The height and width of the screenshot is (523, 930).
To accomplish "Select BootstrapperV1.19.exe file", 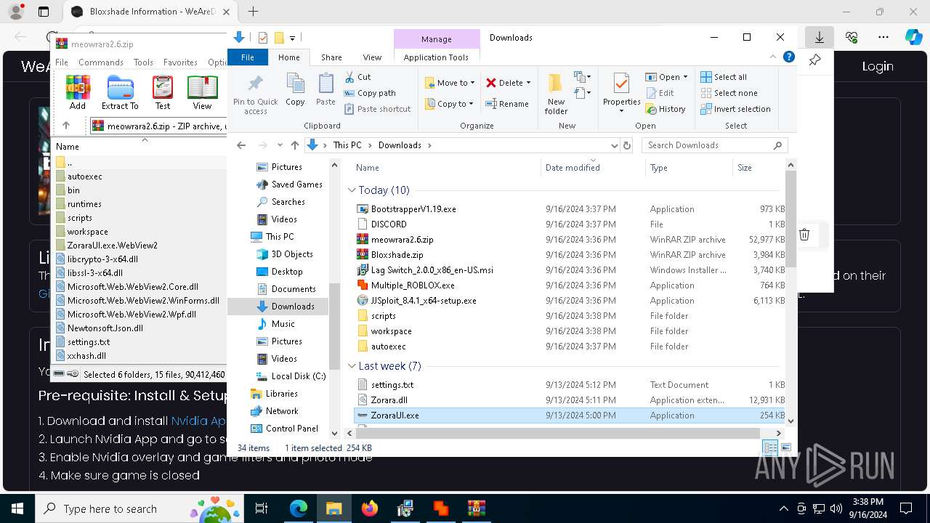I will tap(413, 209).
